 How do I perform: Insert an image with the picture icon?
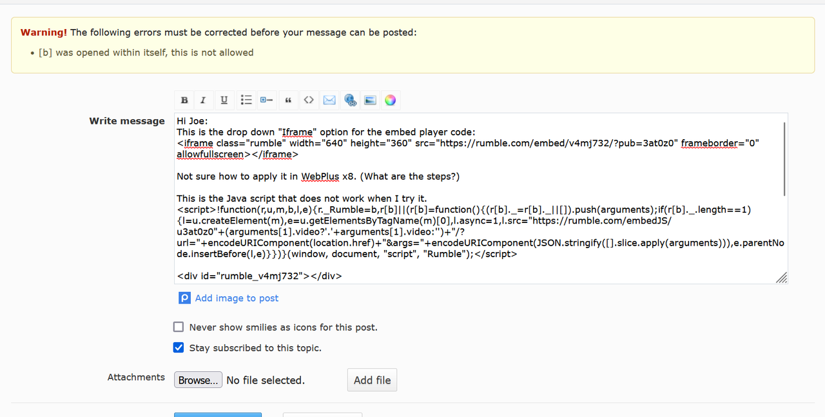(x=370, y=100)
